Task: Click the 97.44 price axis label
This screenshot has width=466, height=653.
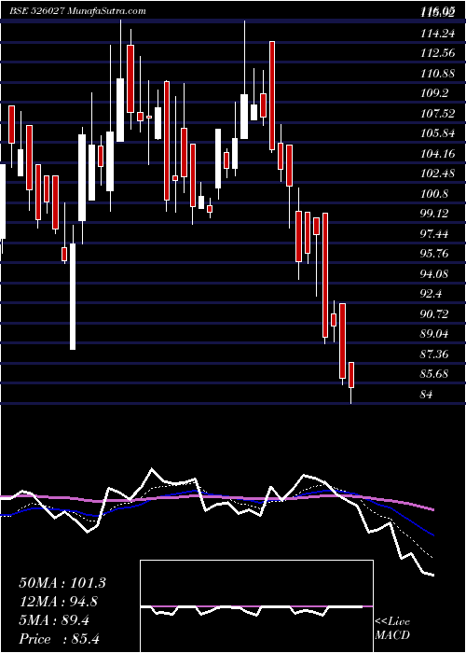Action: 434,234
